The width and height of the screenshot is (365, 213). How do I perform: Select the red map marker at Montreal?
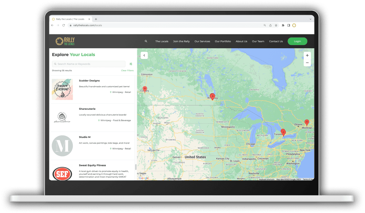click(x=307, y=122)
